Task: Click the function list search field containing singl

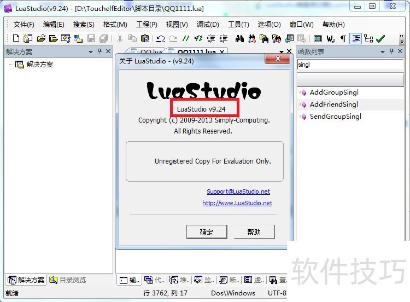Action: point(350,65)
